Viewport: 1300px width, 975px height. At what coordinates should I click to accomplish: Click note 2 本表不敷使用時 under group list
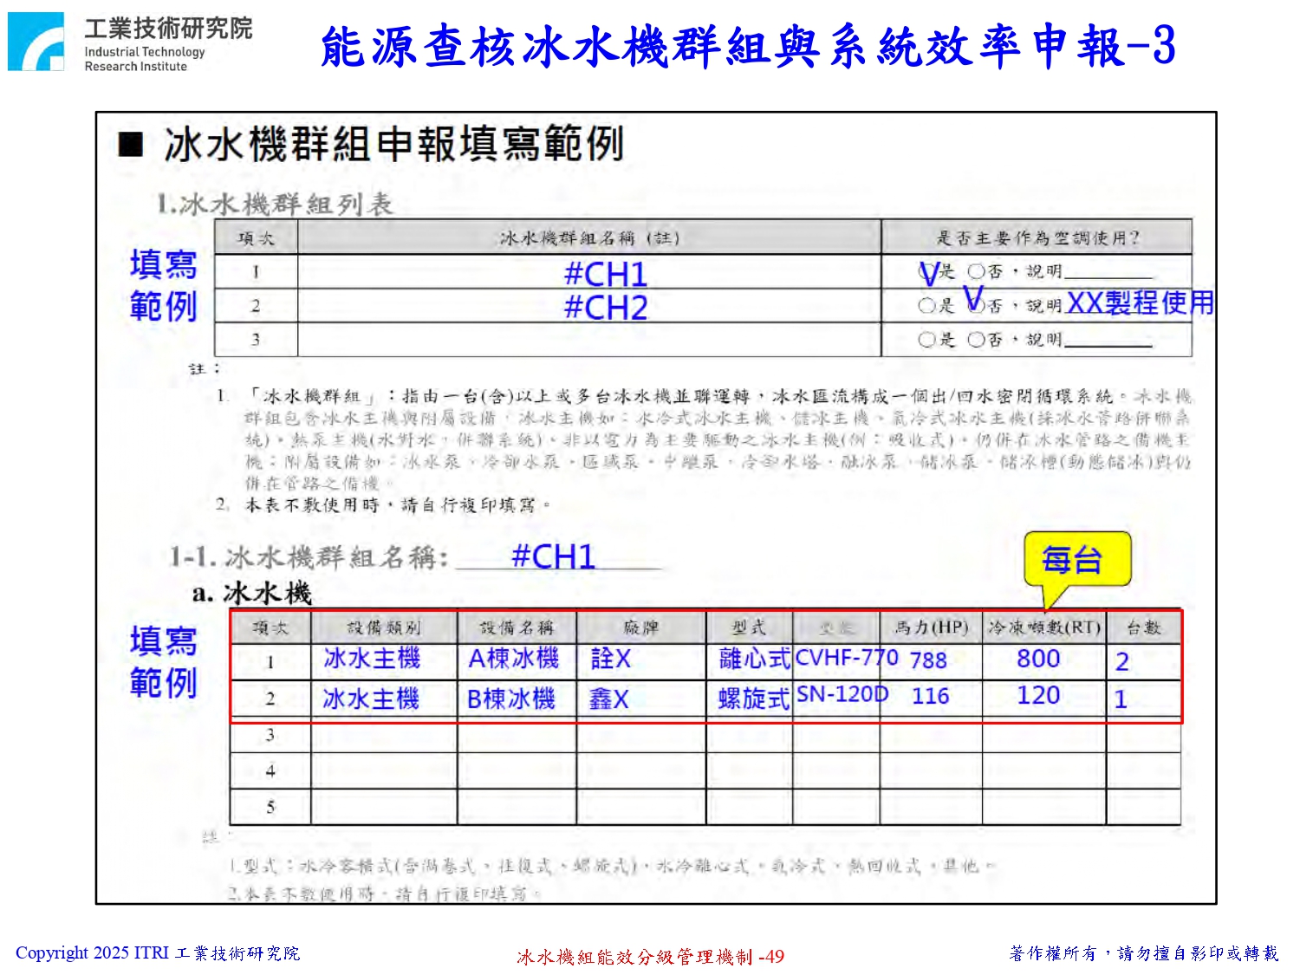(x=383, y=504)
